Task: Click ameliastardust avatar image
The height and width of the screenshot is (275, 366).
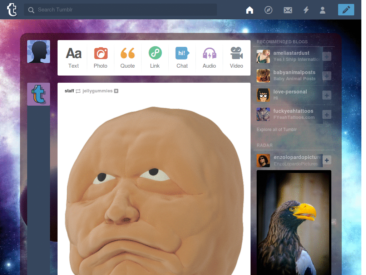Action: pyautogui.click(x=263, y=56)
